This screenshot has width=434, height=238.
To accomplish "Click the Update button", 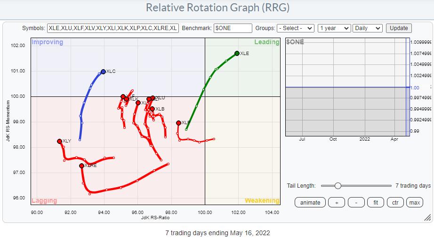I will (399, 28).
